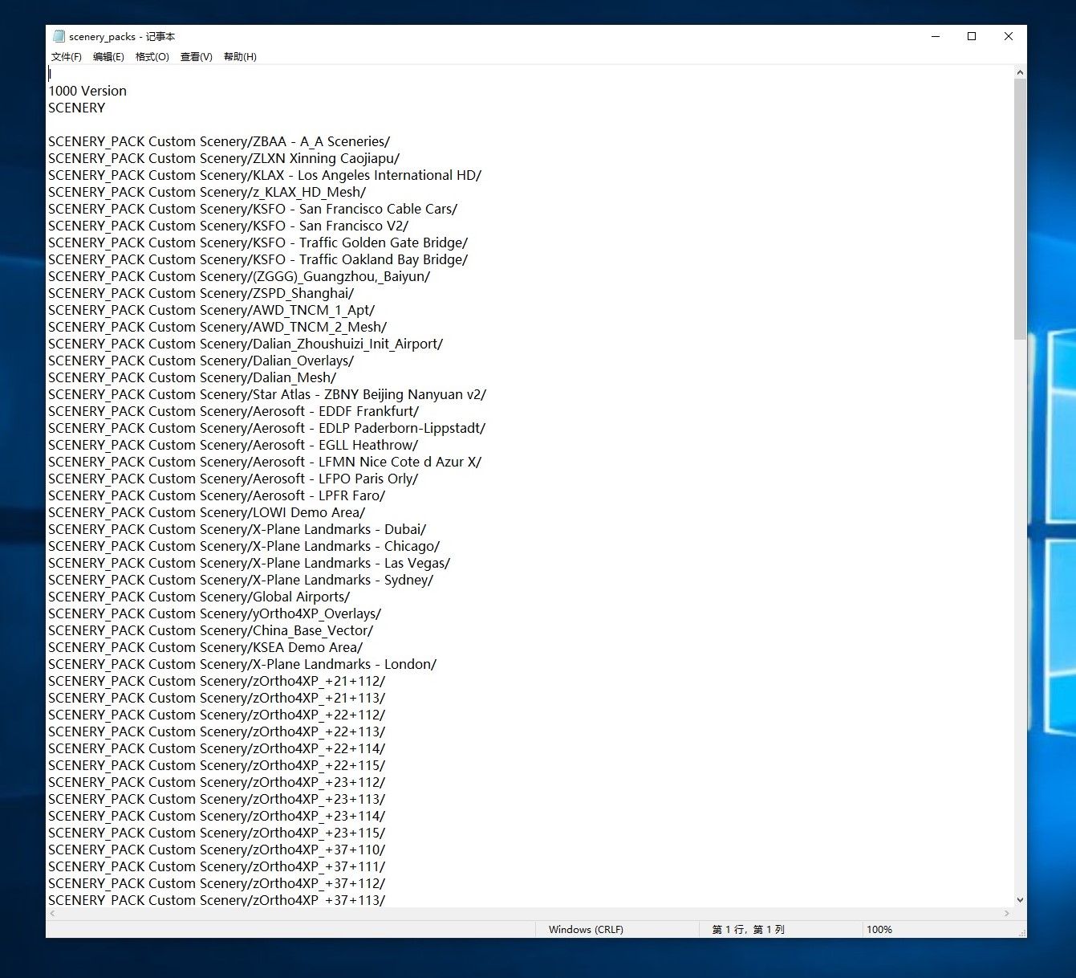Screen dimensions: 1076x978
Task: Click the horizontal scrollbar right arrow
Action: tap(1007, 913)
